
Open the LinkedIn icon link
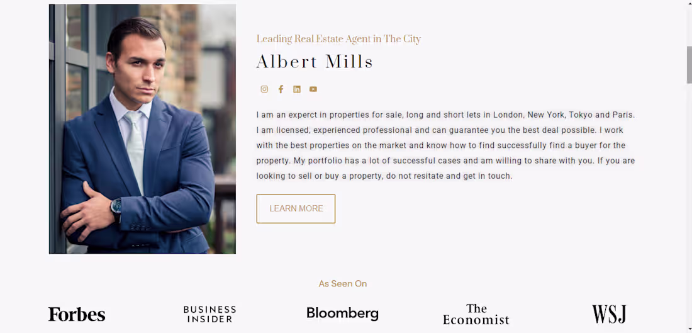click(x=297, y=89)
